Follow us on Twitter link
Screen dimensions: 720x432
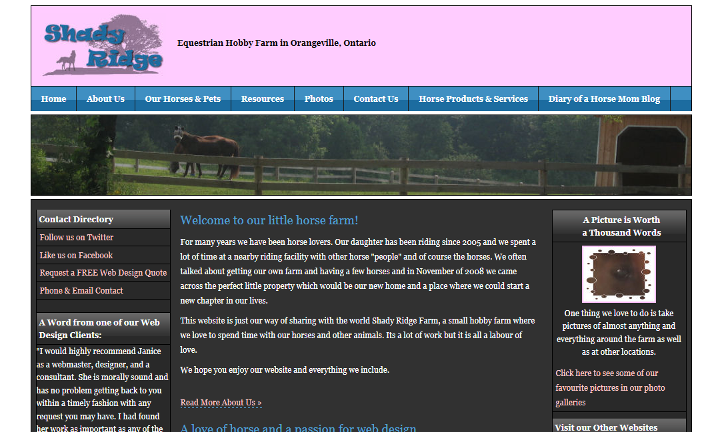coord(76,238)
